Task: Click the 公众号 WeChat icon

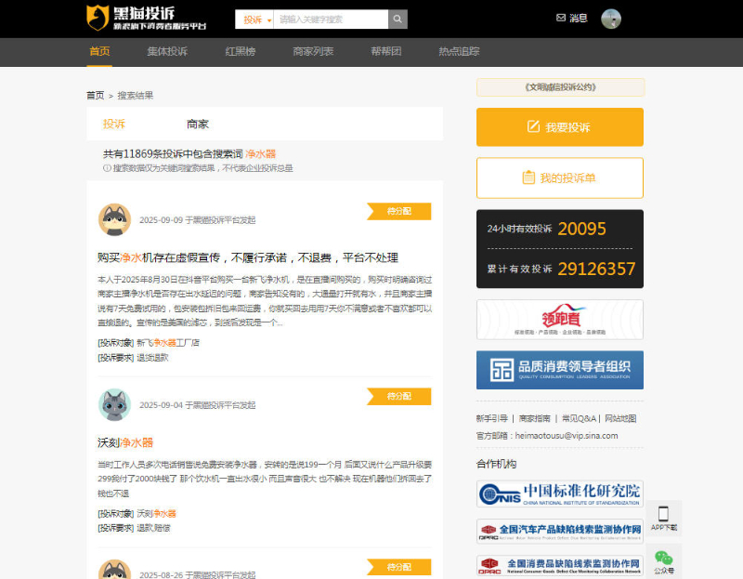Action: point(663,558)
